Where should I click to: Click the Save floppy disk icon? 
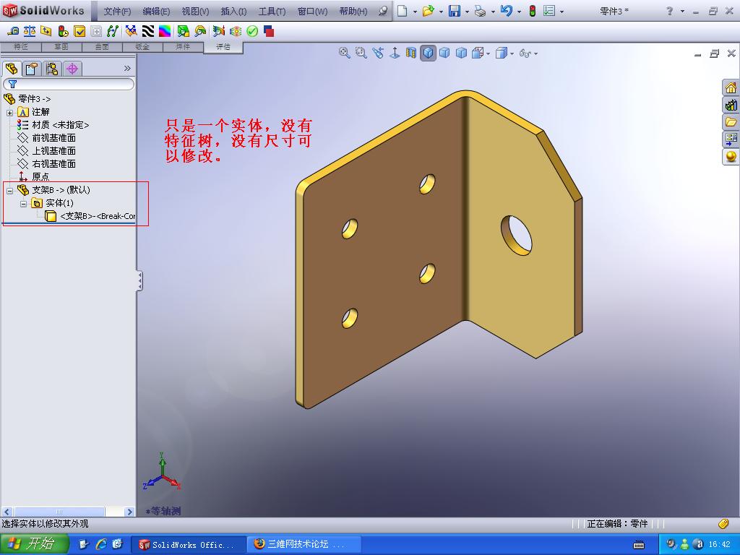coord(454,11)
